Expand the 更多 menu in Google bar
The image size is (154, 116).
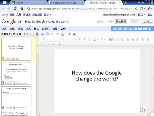coord(47,15)
